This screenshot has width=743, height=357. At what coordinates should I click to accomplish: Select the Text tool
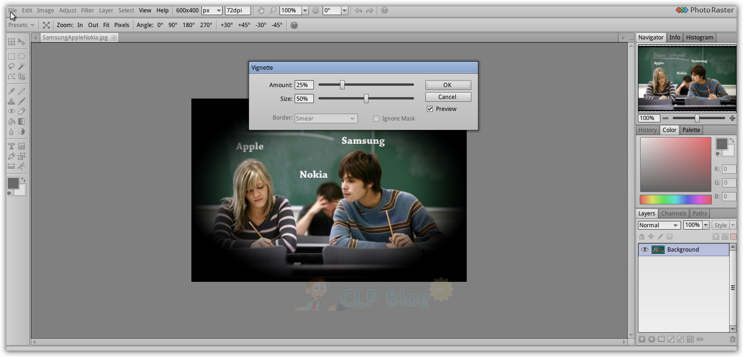(12, 146)
